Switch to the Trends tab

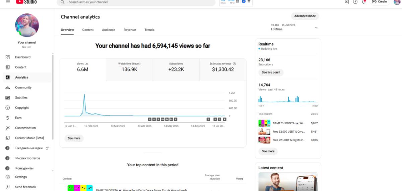tap(149, 30)
